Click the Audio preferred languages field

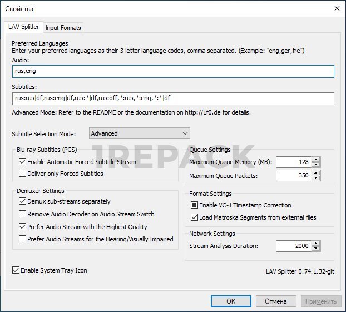[x=172, y=71]
